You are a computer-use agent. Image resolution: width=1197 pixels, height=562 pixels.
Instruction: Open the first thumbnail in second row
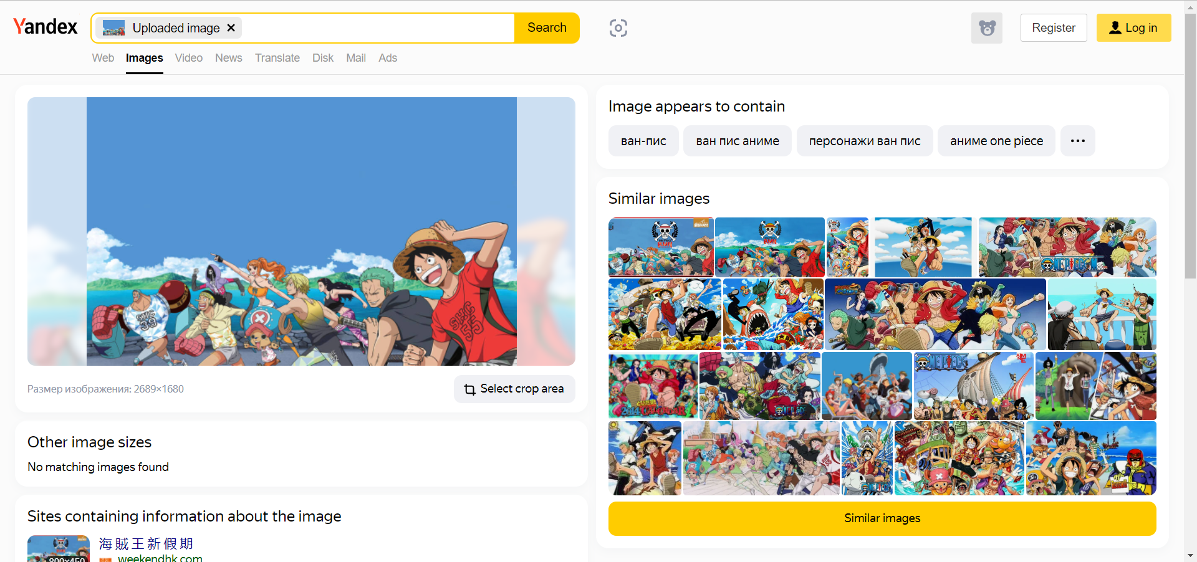coord(665,315)
